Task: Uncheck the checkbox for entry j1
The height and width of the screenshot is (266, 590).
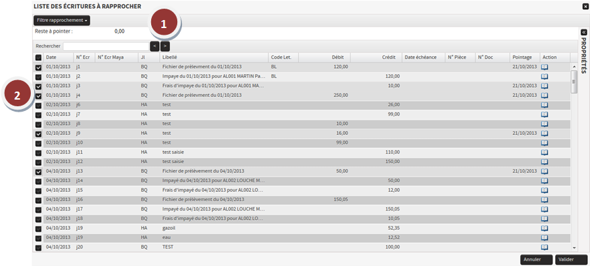Action: (x=38, y=68)
